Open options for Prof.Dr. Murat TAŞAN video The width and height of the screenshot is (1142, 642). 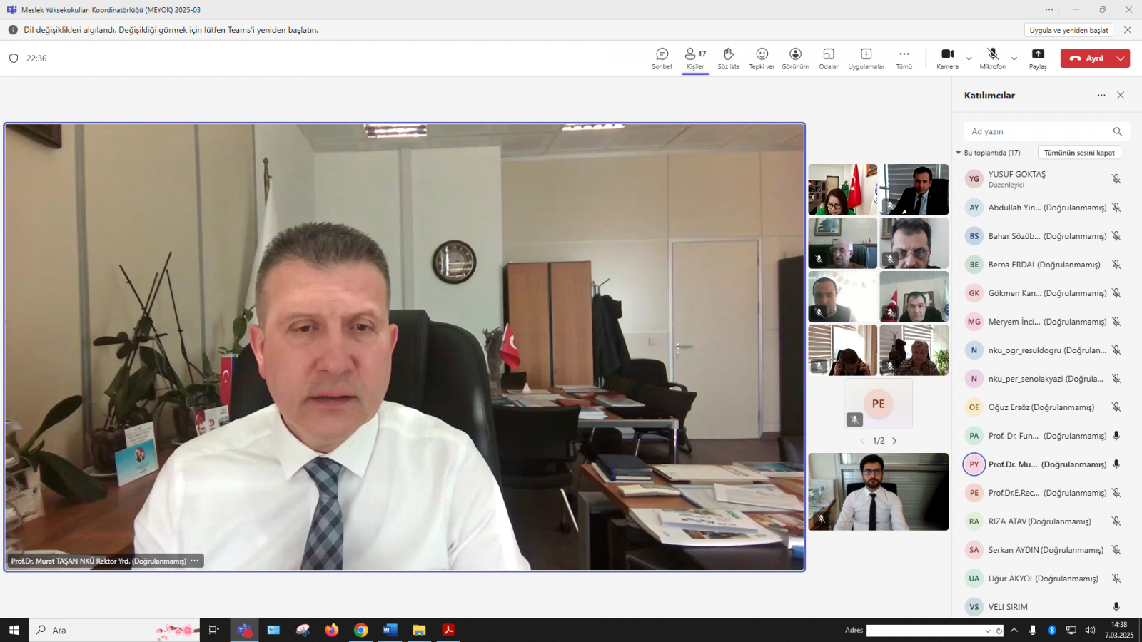(x=195, y=561)
